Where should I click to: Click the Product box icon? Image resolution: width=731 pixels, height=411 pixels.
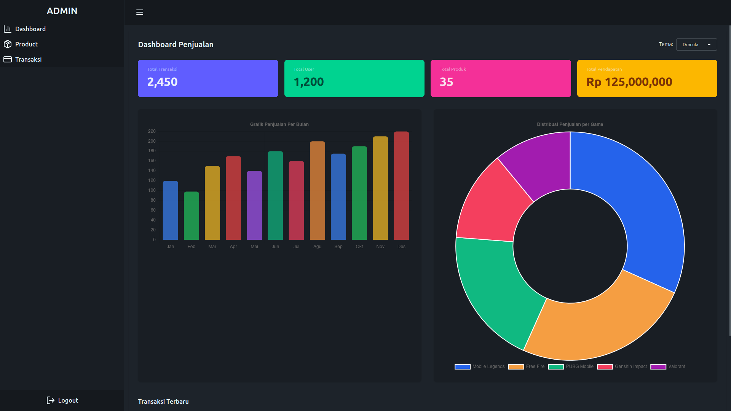pyautogui.click(x=7, y=44)
